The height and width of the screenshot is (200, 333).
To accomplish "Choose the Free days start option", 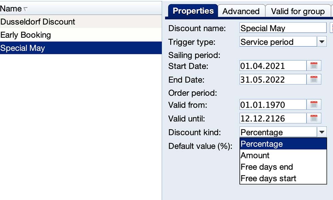I will tap(283, 178).
